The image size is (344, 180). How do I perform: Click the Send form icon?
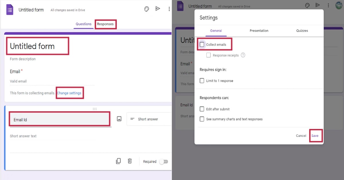tap(158, 9)
